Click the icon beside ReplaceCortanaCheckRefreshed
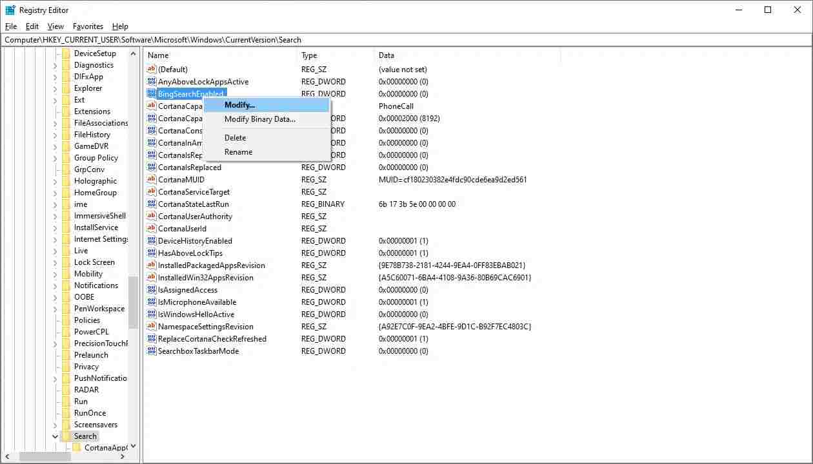This screenshot has height=464, width=813. coord(152,338)
